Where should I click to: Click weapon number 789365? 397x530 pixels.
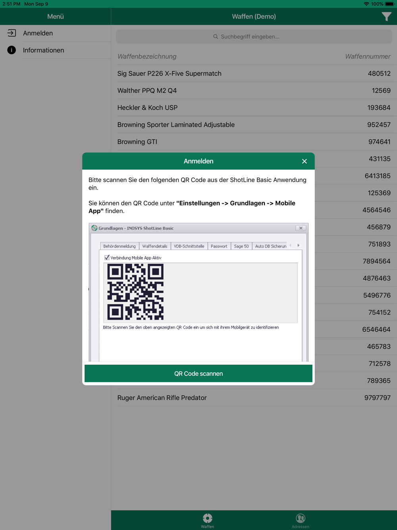tap(379, 381)
